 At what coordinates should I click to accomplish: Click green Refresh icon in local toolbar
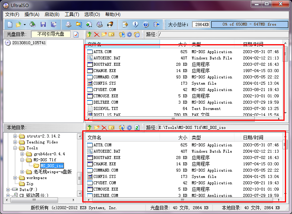tap(137, 127)
